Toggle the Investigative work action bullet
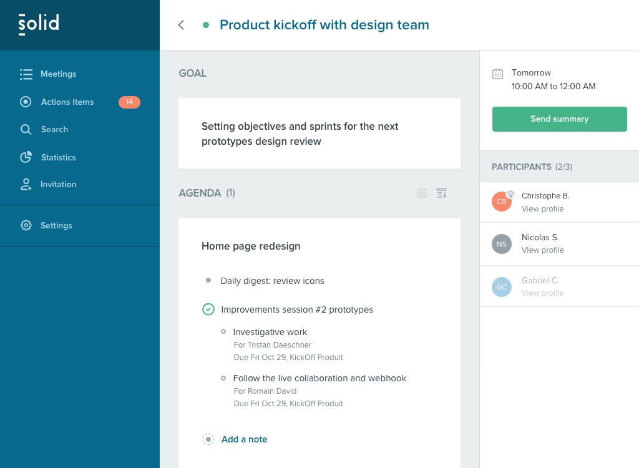This screenshot has width=639, height=468. [x=223, y=331]
